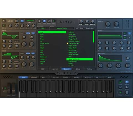133x116 pixels.
Task: Click the Macro 2 knob
Action: pyautogui.click(x=87, y=22)
